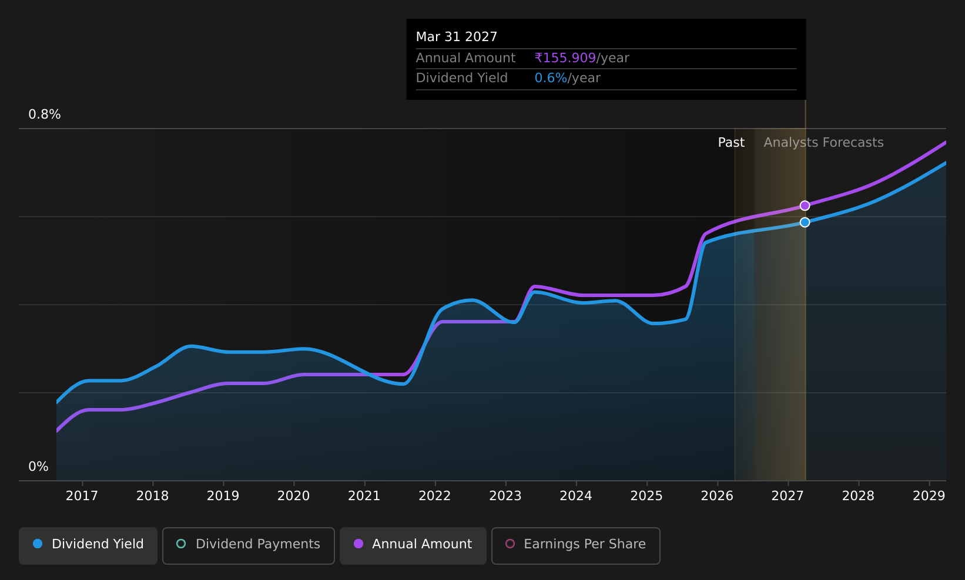Click the blue dot icon in Dividend Yield legend
965x580 pixels.
pyautogui.click(x=38, y=544)
